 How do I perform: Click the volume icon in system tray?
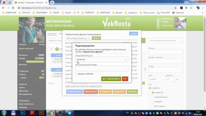tap(190, 113)
